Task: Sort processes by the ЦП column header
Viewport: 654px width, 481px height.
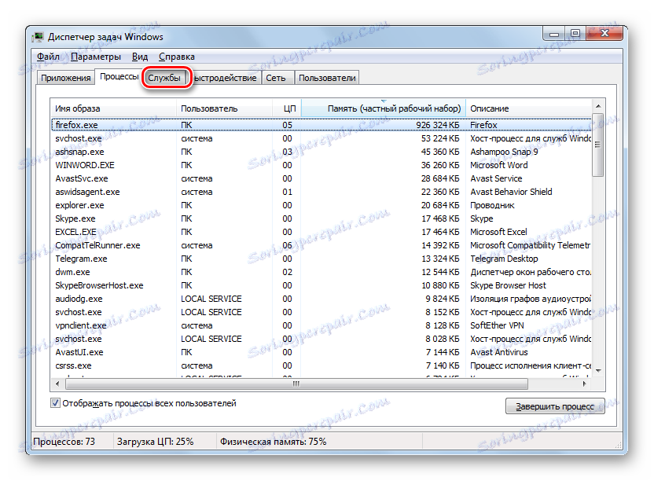Action: point(287,108)
